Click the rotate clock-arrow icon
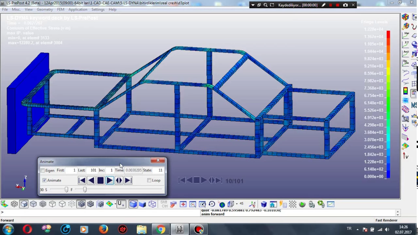Viewport: 418px width, 235px height. [212, 204]
